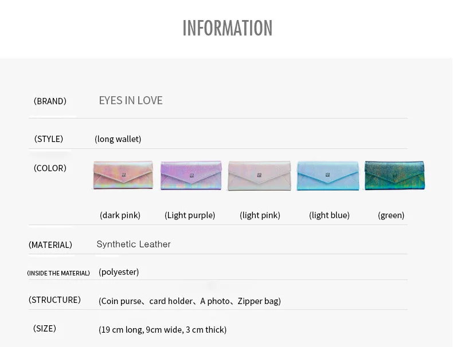Image resolution: width=453 pixels, height=347 pixels.
Task: Click the (green) color label
Action: pos(391,215)
